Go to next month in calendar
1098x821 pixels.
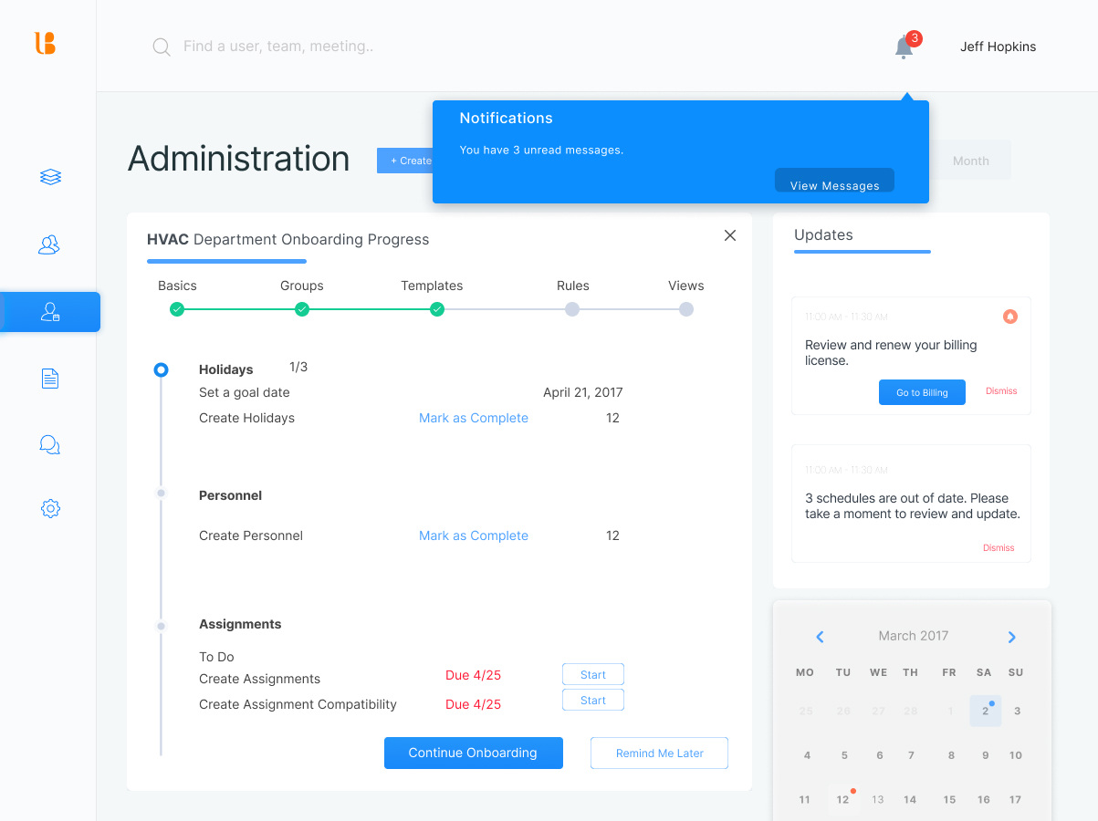(x=1011, y=637)
